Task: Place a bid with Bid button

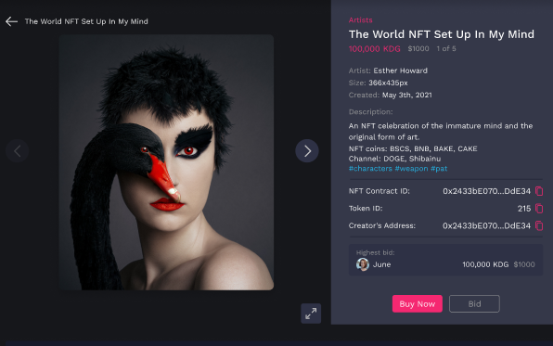Action: click(x=474, y=303)
